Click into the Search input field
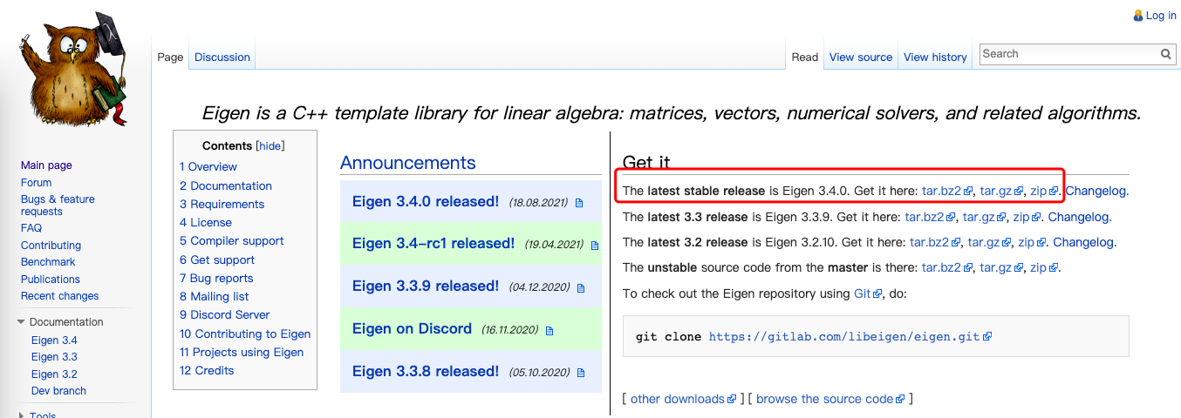The image size is (1181, 418). 1068,54
